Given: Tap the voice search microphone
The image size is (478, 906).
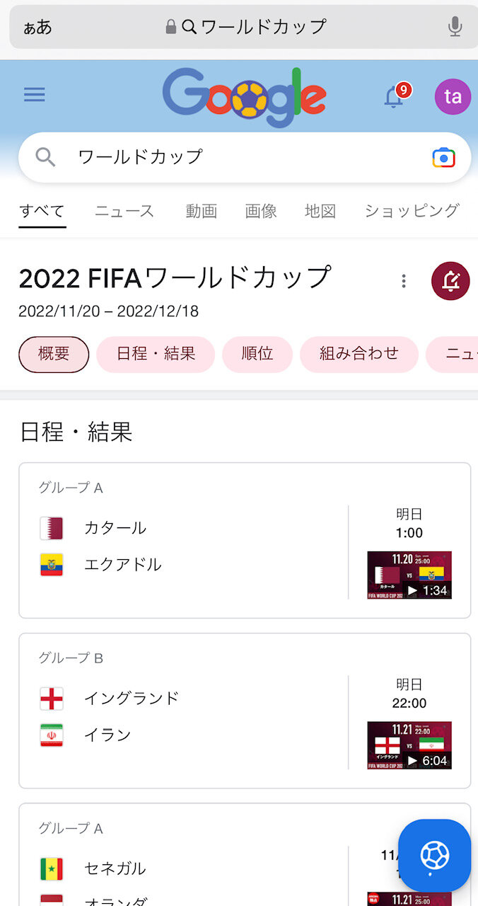Looking at the screenshot, I should pyautogui.click(x=455, y=27).
